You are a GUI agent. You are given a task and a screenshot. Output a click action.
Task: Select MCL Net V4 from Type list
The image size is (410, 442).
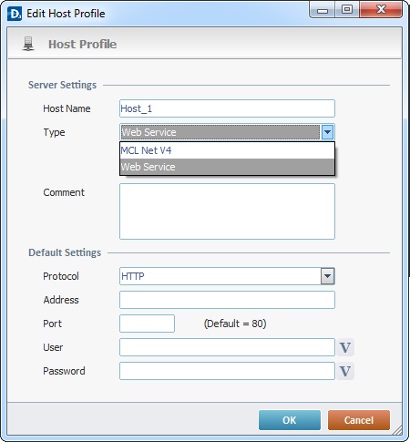tap(227, 150)
